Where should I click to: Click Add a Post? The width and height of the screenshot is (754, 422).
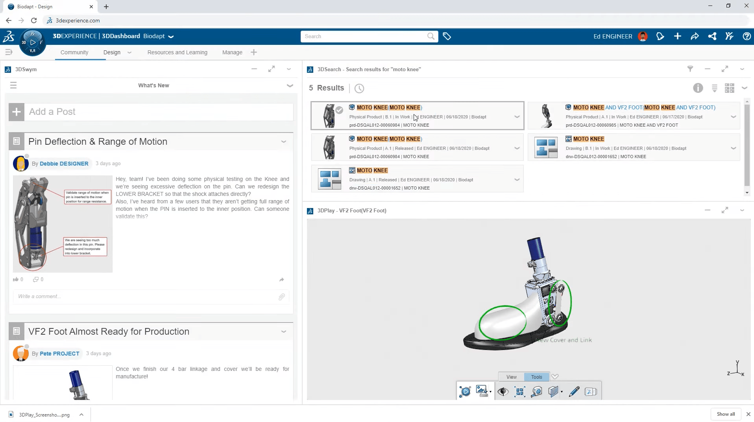click(151, 112)
